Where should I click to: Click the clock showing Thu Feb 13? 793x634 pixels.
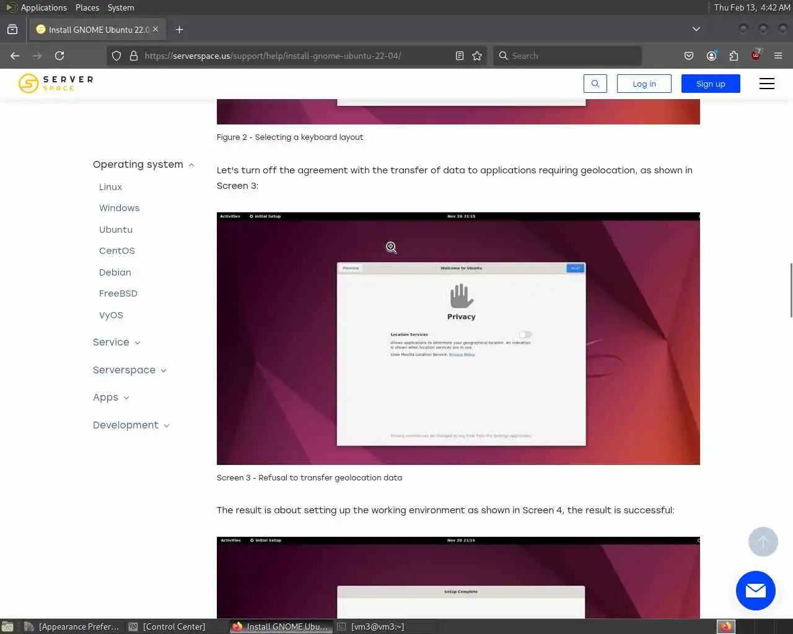click(752, 7)
